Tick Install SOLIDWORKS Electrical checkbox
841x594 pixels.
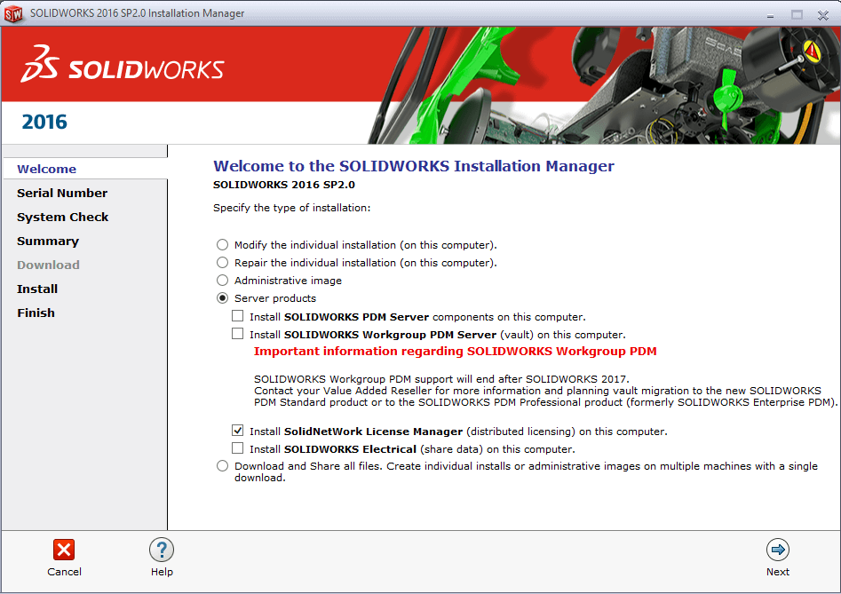coord(238,448)
